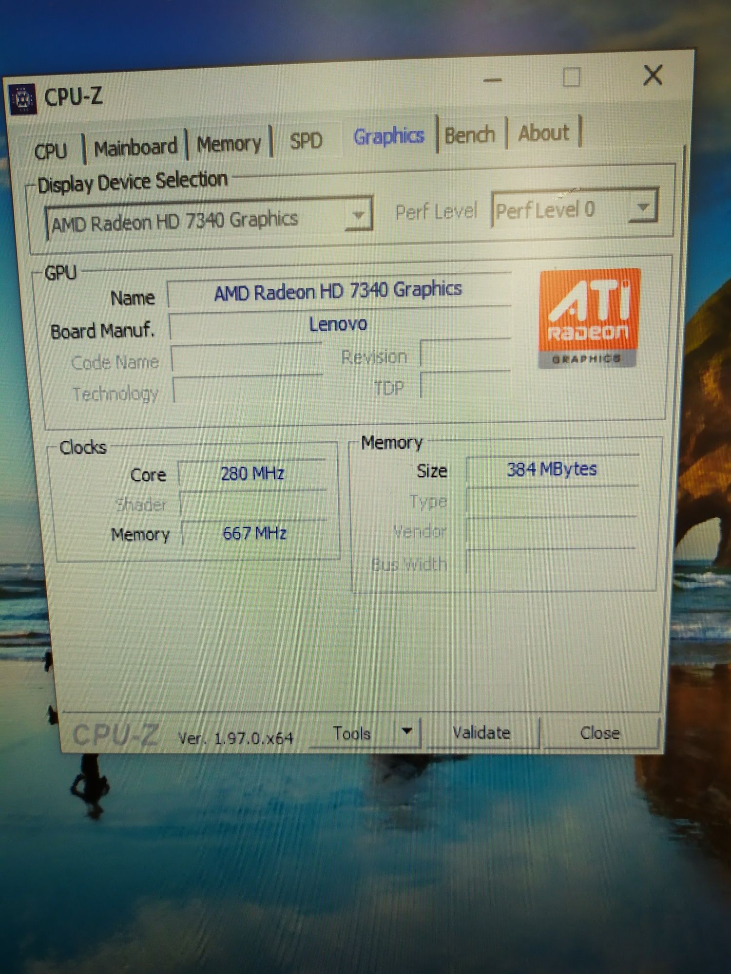The width and height of the screenshot is (731, 974).
Task: Click the Validate button
Action: 482,732
